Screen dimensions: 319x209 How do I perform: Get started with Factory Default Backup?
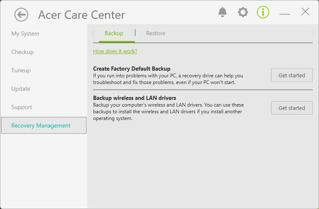(x=292, y=75)
